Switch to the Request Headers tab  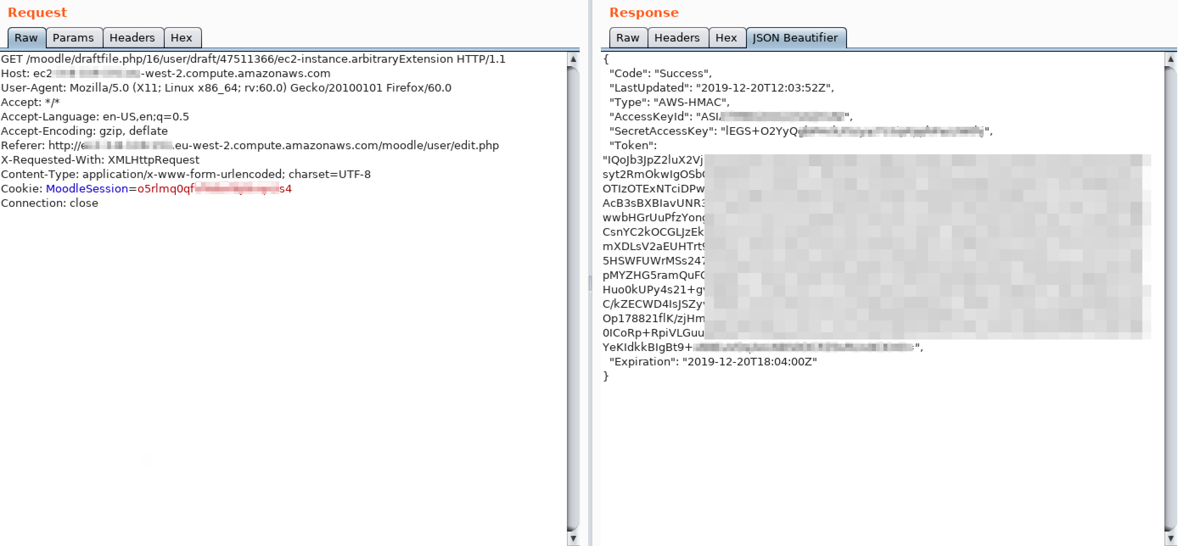[x=133, y=37]
